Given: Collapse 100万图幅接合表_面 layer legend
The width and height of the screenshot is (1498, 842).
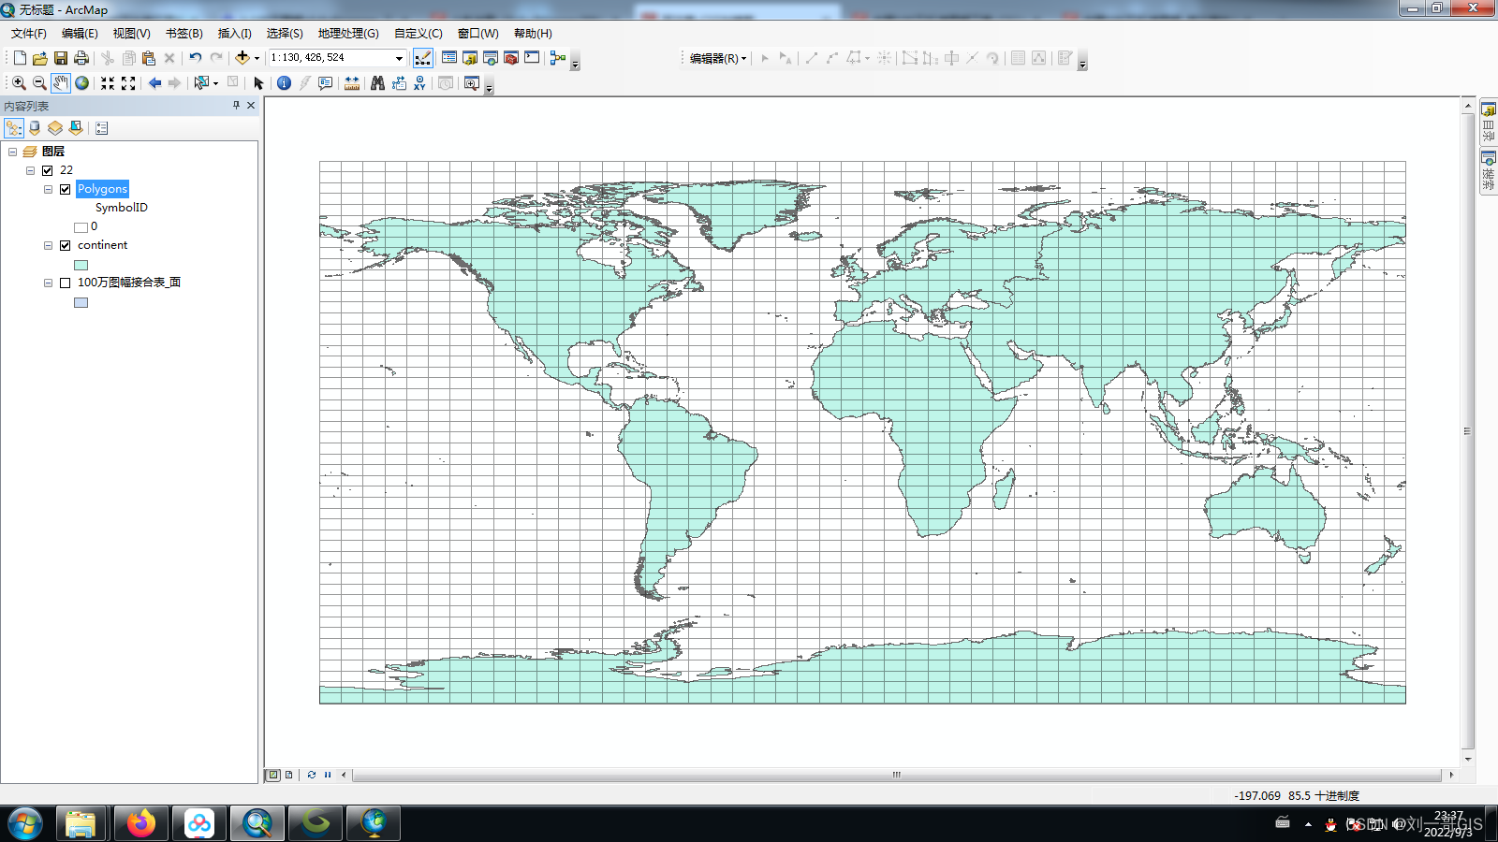Looking at the screenshot, I should [x=48, y=283].
